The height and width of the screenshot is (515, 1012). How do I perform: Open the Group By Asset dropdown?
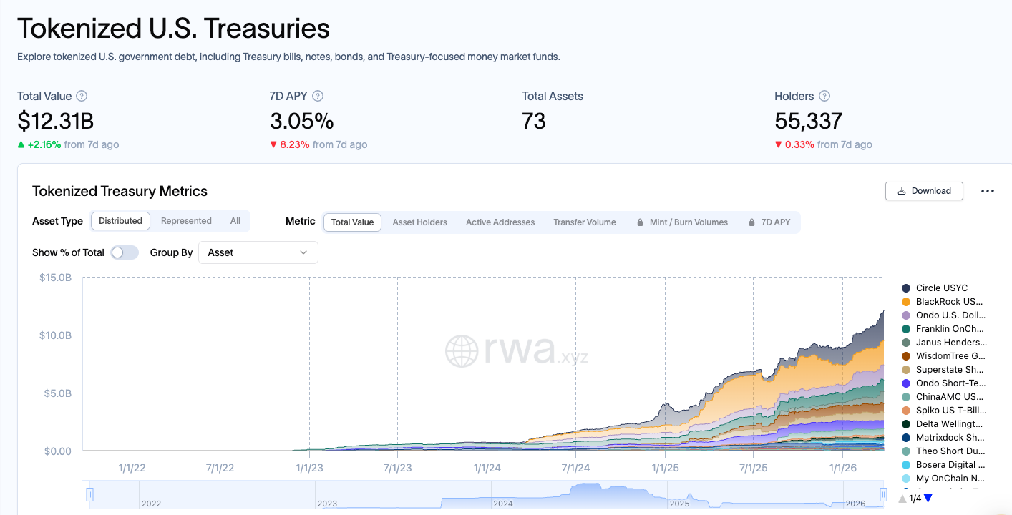coord(258,252)
